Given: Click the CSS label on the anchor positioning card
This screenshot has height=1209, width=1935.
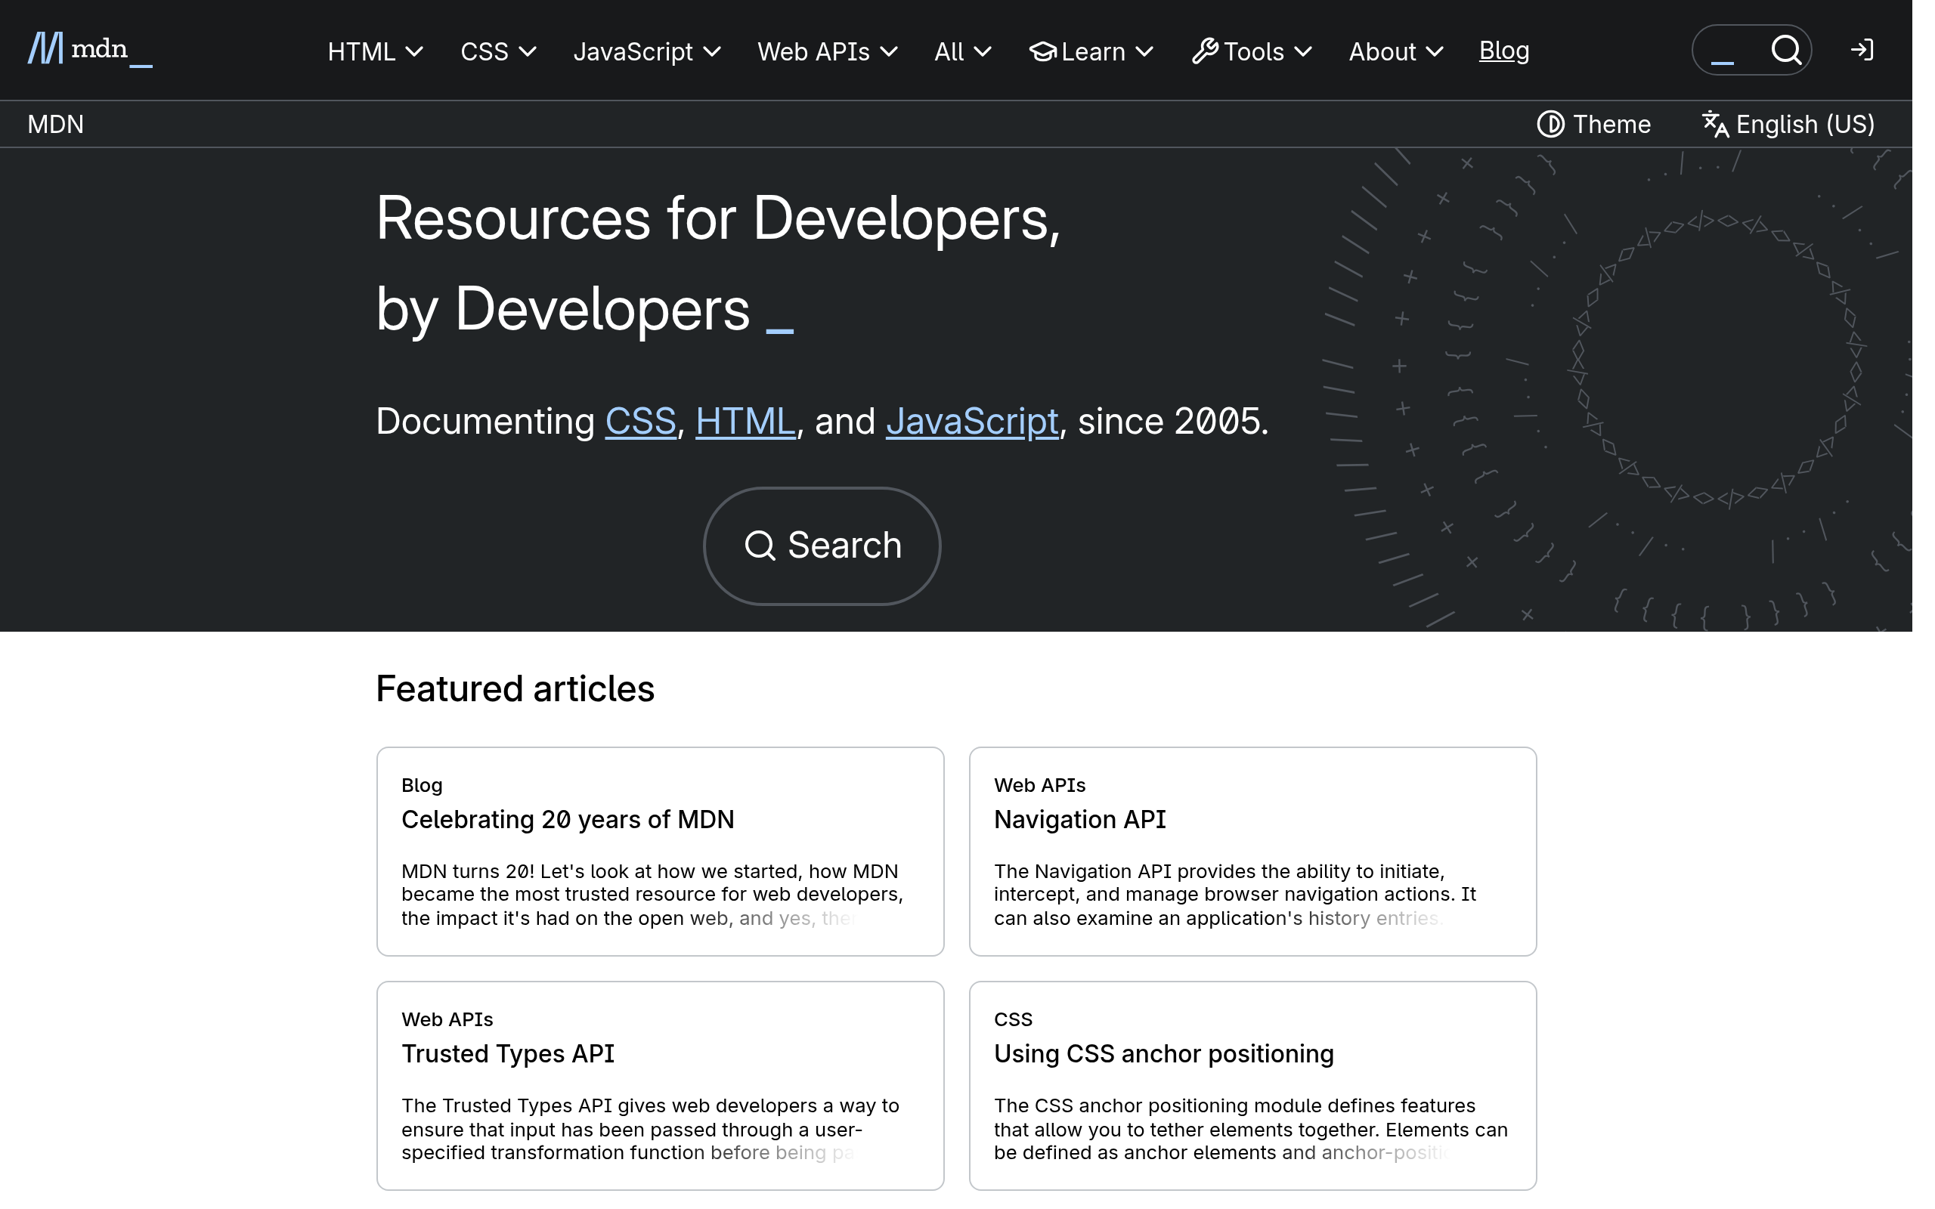Looking at the screenshot, I should (1013, 1019).
